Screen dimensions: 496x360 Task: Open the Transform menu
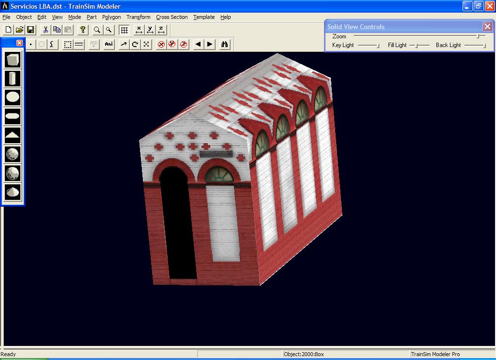tap(139, 17)
